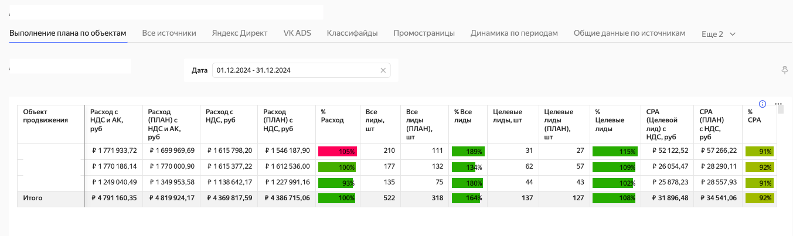Click the 189% all-leads green bar
Screen dimensions: 793x236
click(467, 151)
